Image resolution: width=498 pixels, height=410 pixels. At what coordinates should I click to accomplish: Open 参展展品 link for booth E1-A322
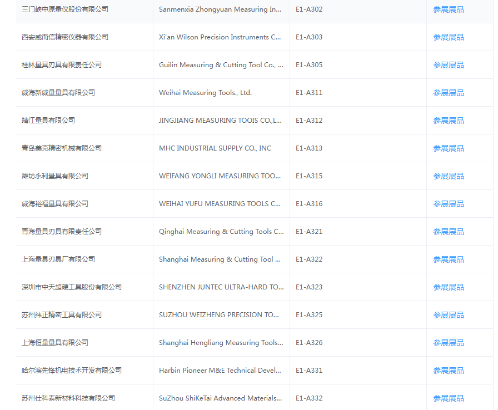[x=449, y=259]
